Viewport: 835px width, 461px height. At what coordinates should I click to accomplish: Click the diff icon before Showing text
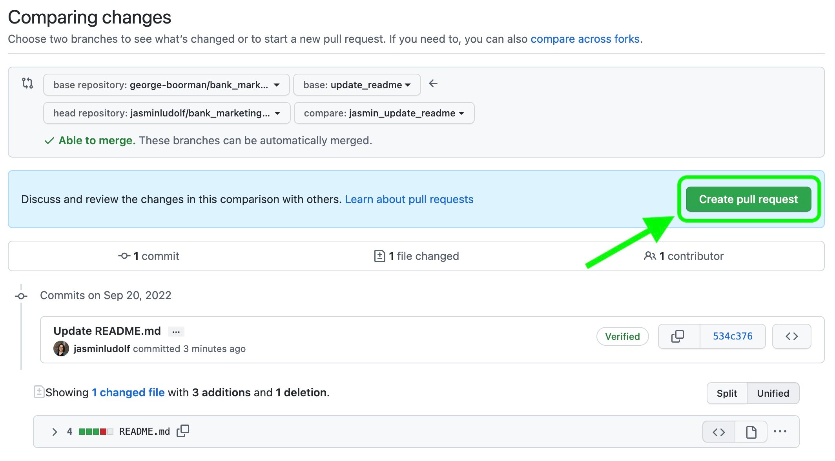pyautogui.click(x=39, y=392)
